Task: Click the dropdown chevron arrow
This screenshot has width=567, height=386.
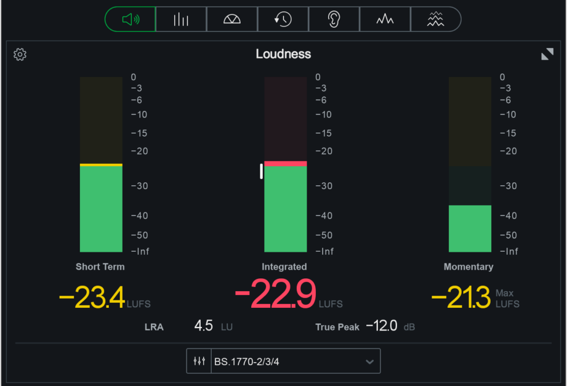Action: pos(370,361)
